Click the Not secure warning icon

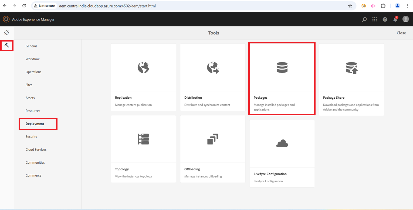pos(35,6)
